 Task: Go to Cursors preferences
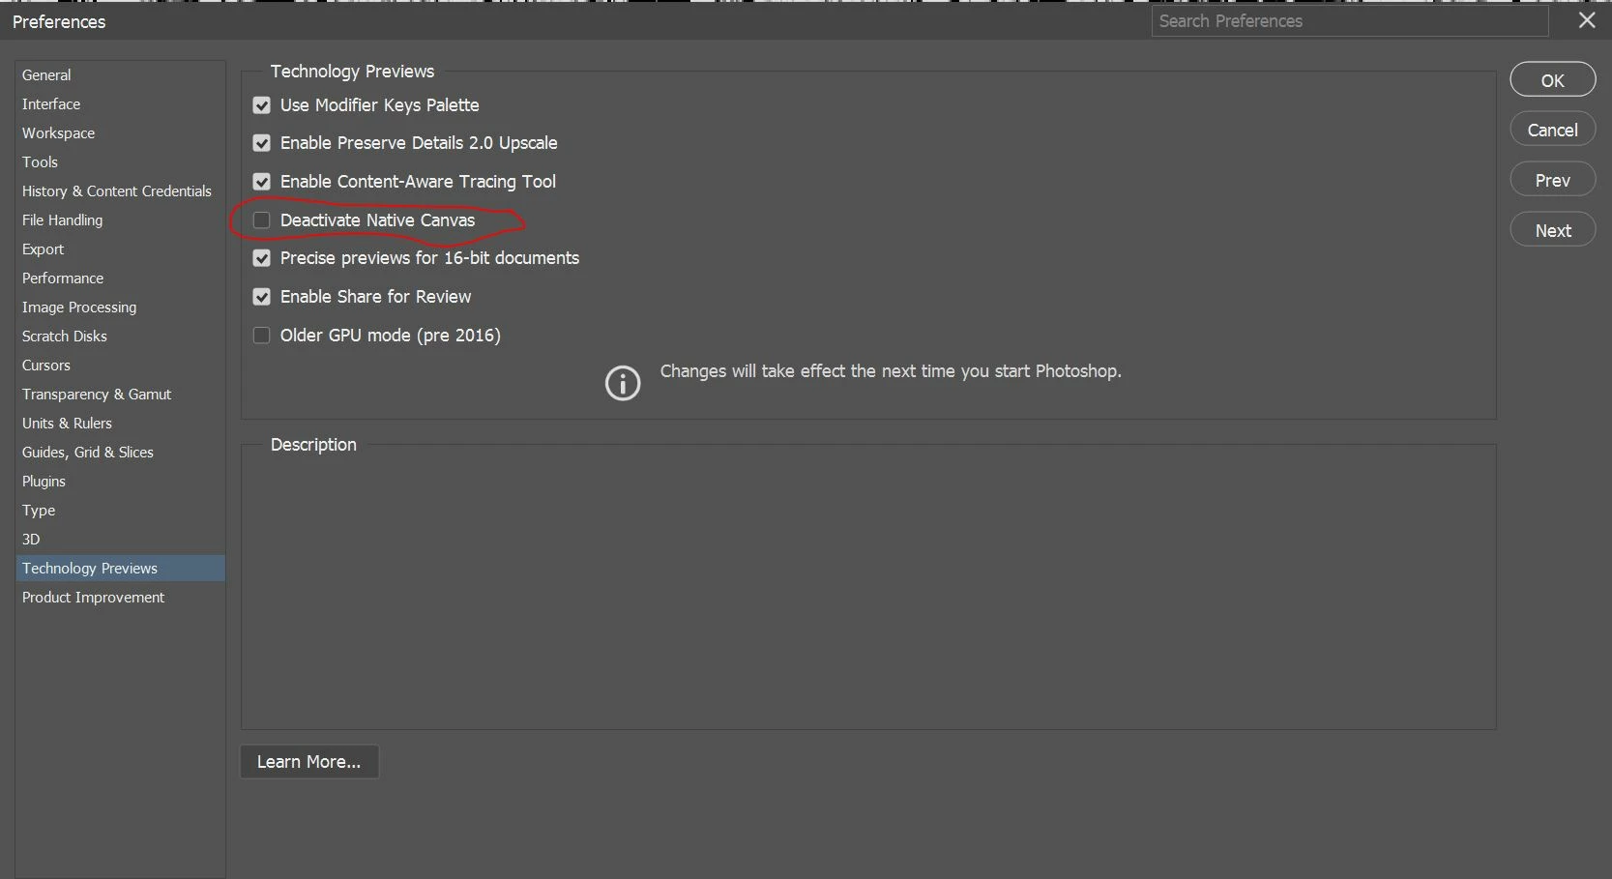[x=120, y=365]
